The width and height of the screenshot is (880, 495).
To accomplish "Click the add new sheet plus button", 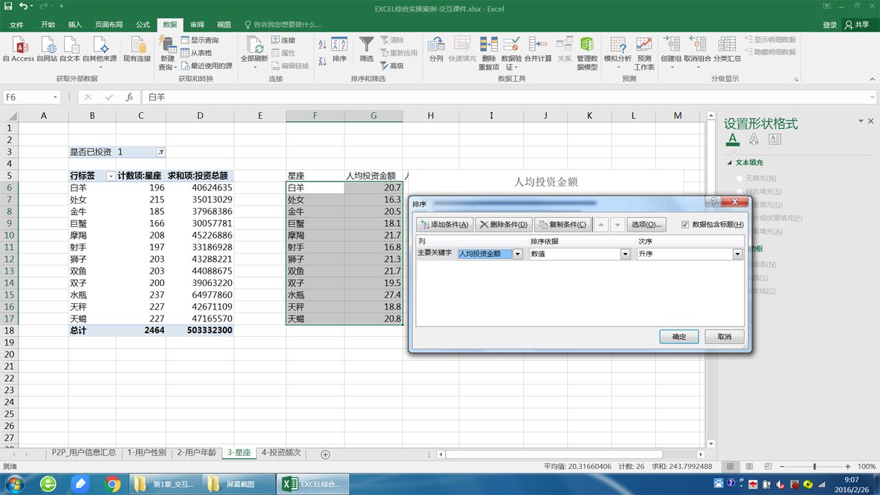I will (325, 454).
